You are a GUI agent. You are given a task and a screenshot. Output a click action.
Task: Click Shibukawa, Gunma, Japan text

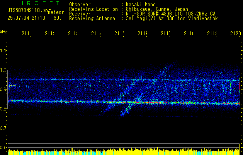[x=157, y=9]
